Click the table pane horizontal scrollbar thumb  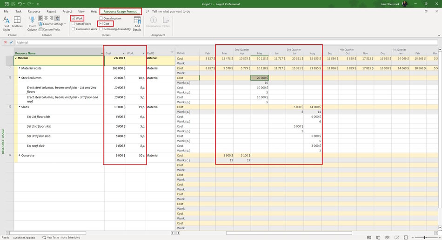tap(47, 233)
